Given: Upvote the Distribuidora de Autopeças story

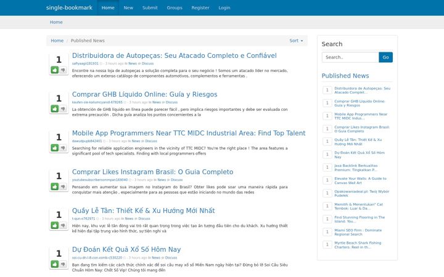Looking at the screenshot, I should [55, 70].
